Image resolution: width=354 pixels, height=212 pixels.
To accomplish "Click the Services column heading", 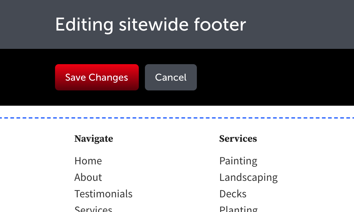I will [238, 138].
